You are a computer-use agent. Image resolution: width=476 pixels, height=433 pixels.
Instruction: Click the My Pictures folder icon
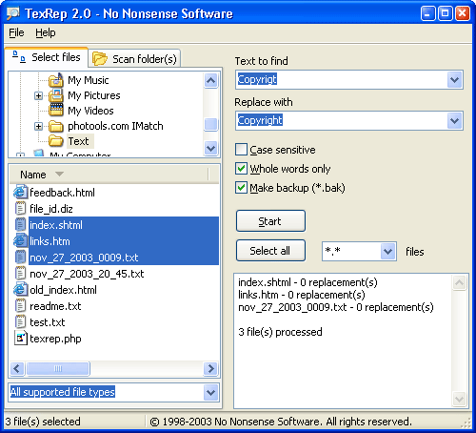(x=56, y=95)
